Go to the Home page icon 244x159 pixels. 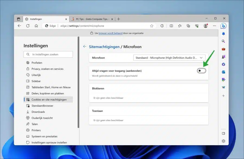click(36, 26)
